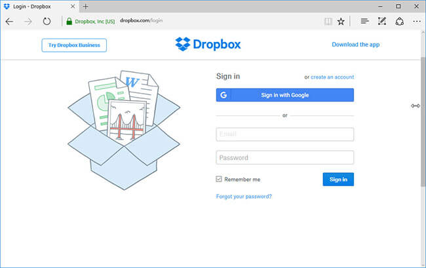Click the Dropbox logo
This screenshot has width=426, height=268.
[x=208, y=45]
